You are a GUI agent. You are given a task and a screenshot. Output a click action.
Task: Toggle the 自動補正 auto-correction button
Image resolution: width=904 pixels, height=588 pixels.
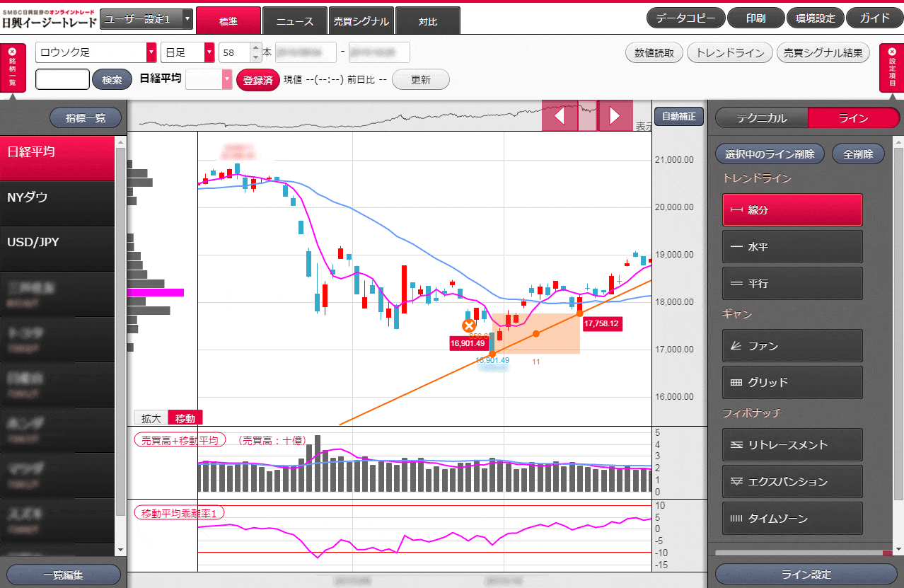(678, 117)
